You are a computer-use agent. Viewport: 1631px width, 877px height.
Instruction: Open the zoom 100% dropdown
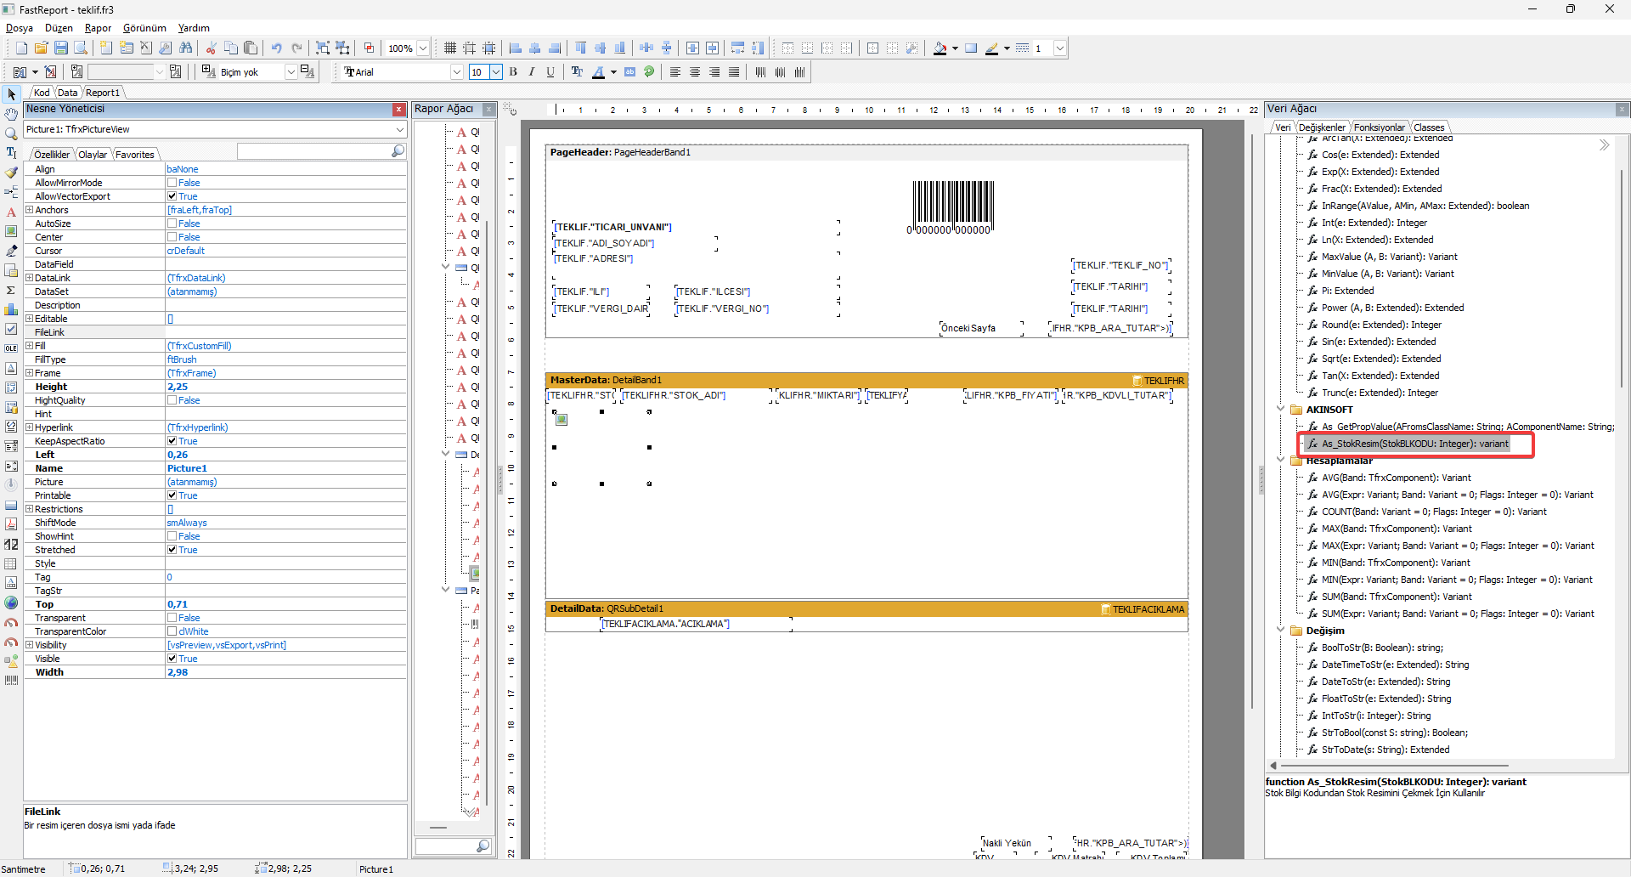[423, 48]
